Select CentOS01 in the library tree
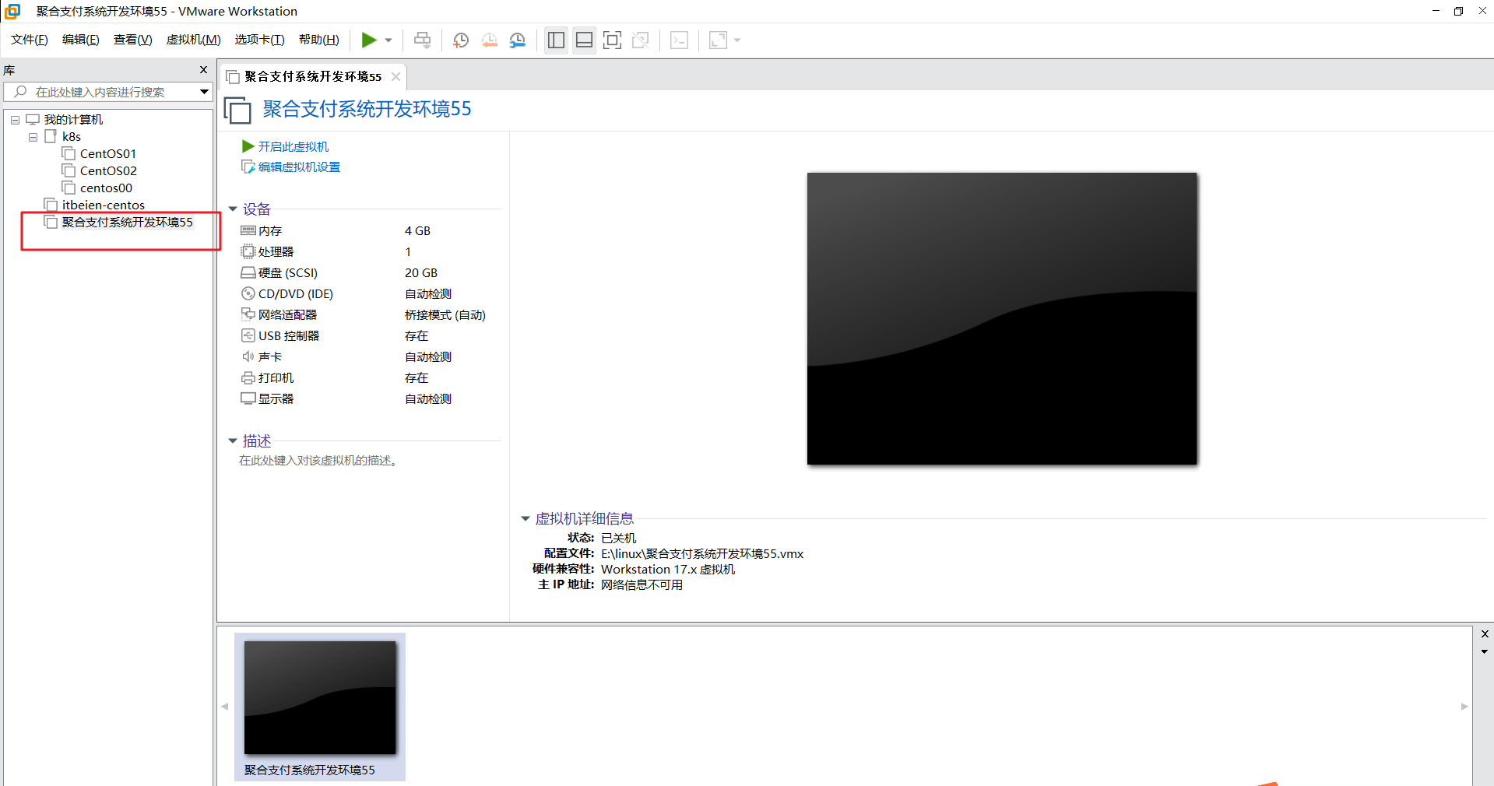Screen dimensions: 1494x786 [x=107, y=154]
